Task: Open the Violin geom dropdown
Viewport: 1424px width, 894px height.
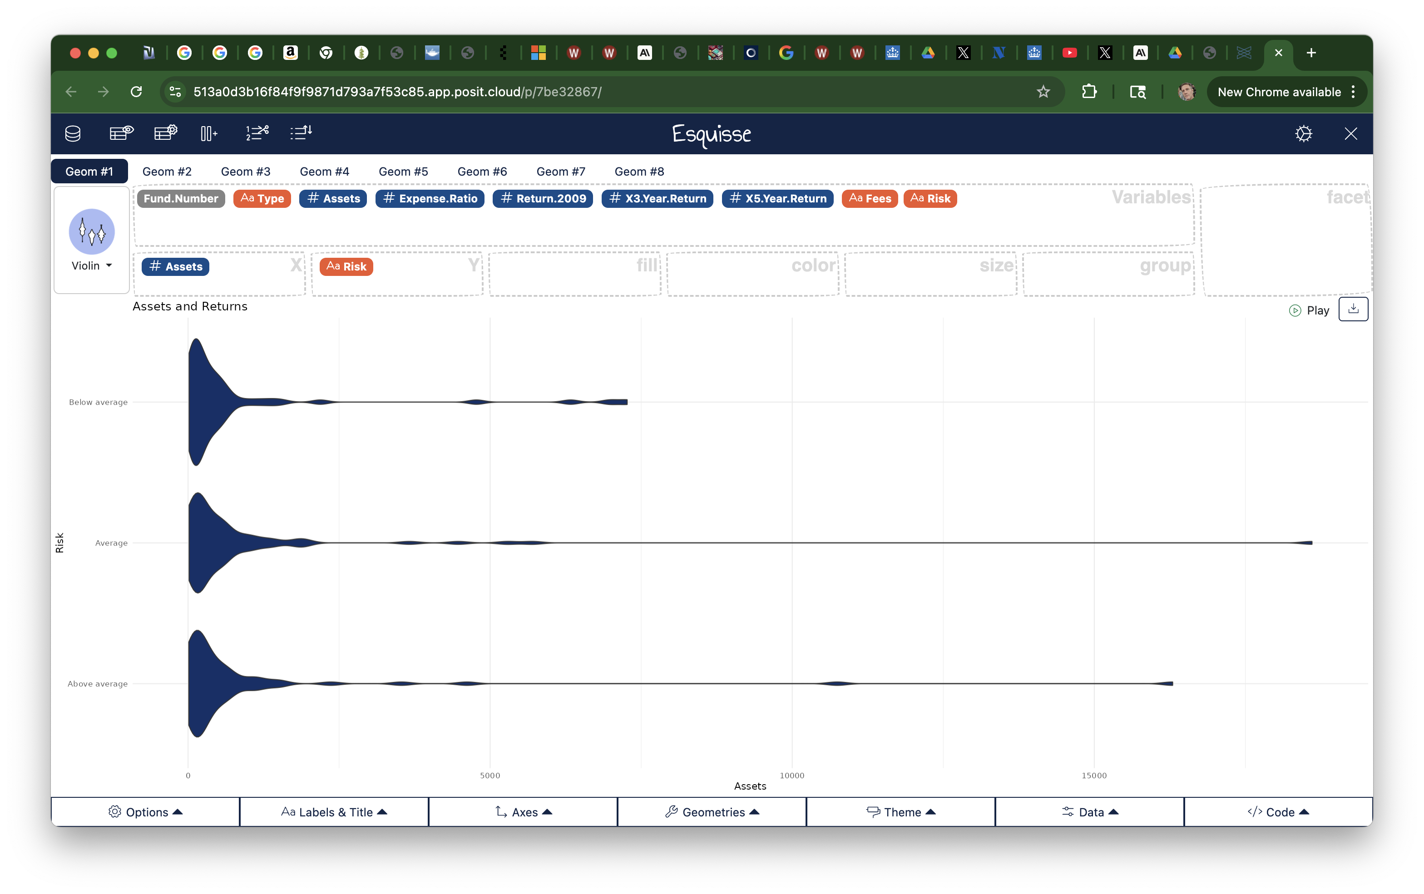Action: tap(92, 266)
